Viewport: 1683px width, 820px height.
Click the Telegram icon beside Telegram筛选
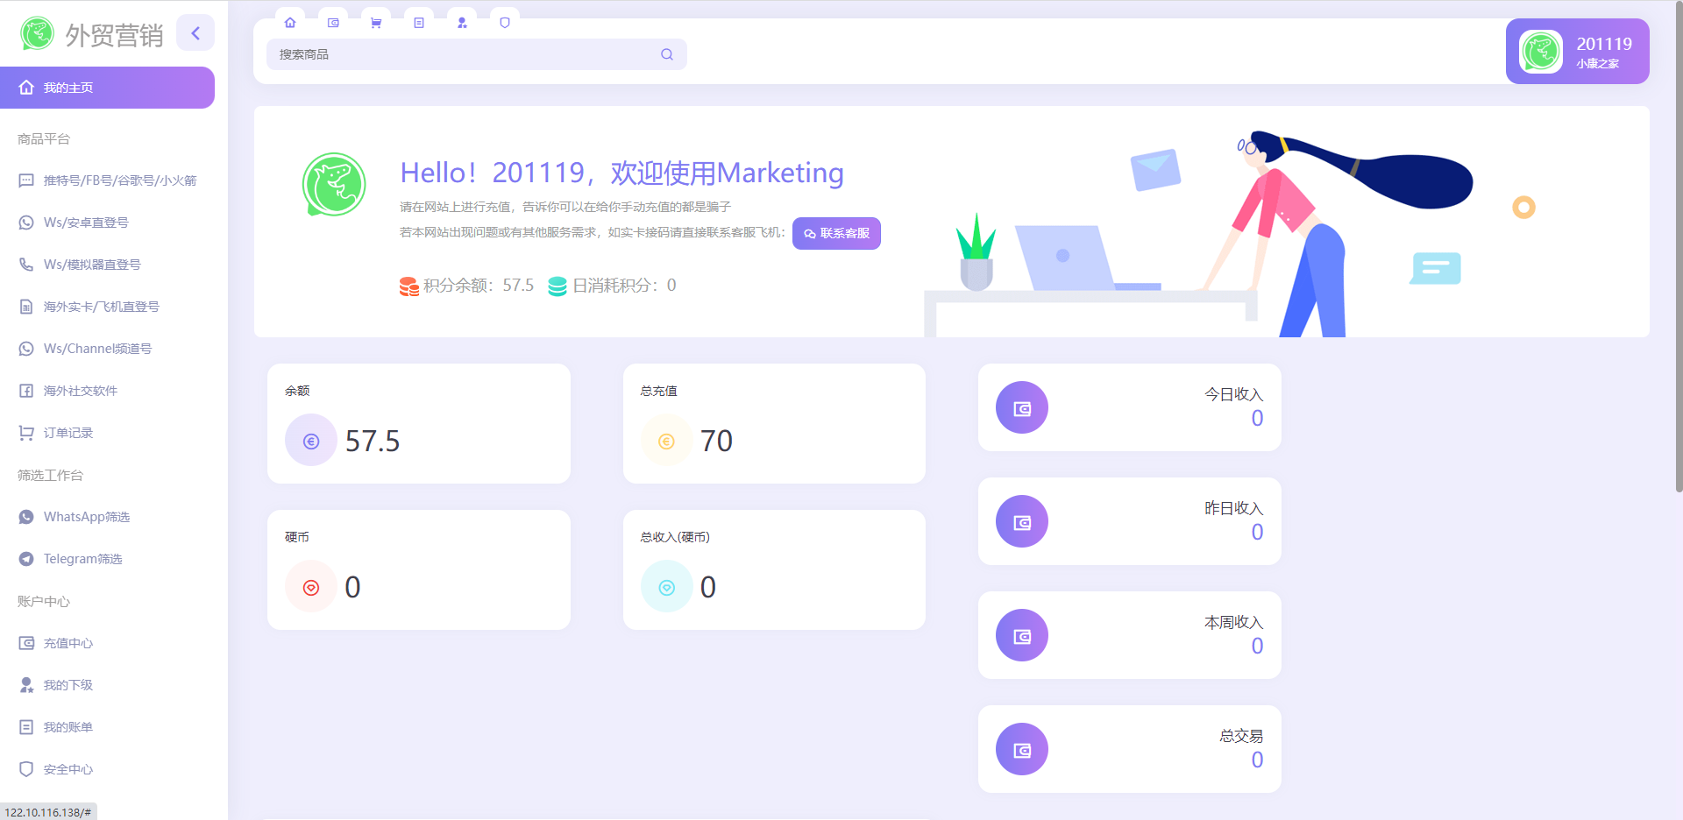(26, 559)
